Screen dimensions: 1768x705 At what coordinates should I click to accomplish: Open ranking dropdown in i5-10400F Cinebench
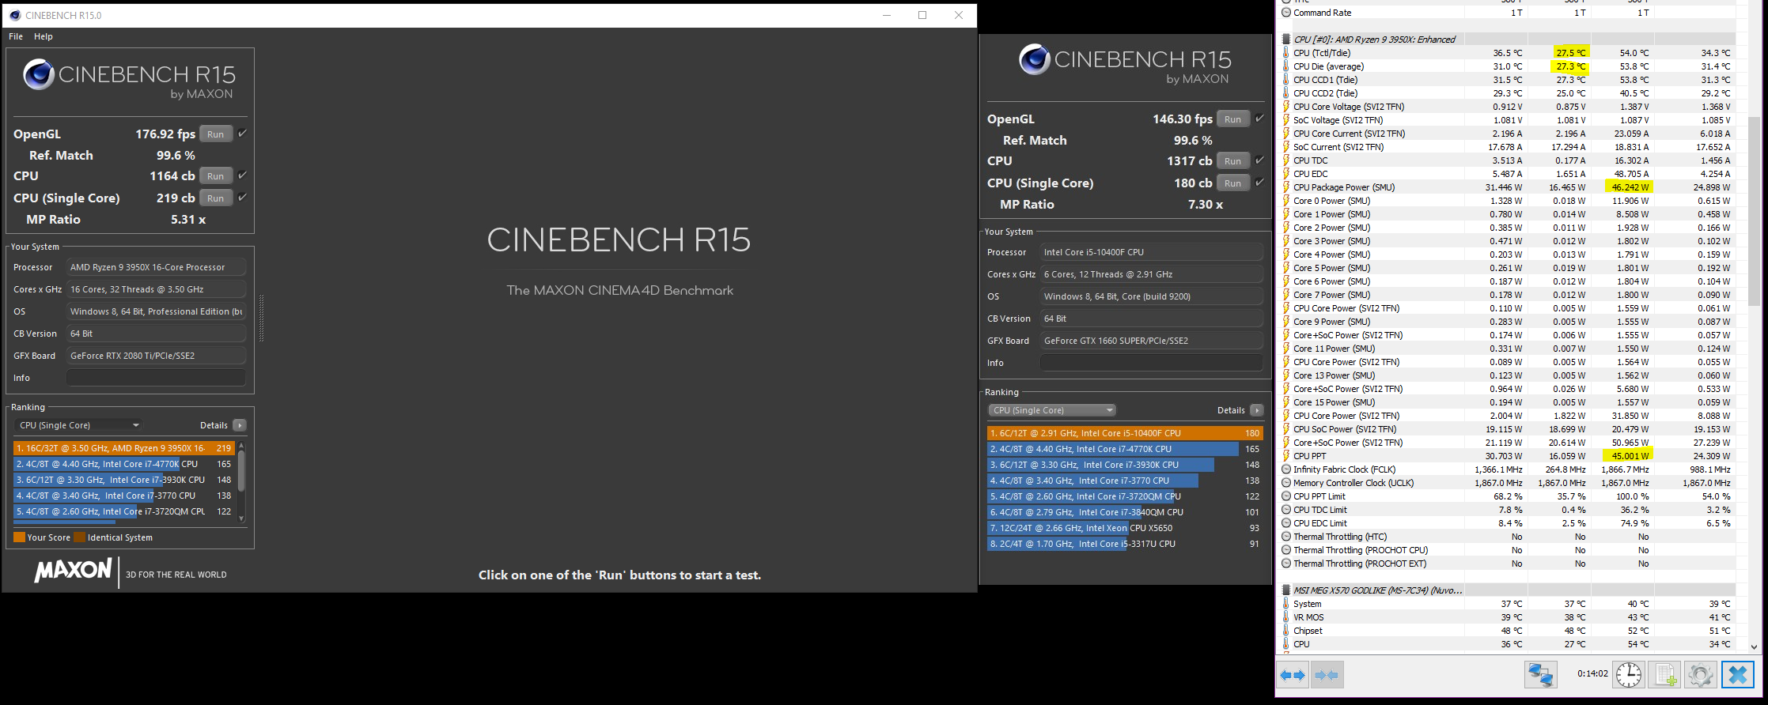click(x=1052, y=410)
